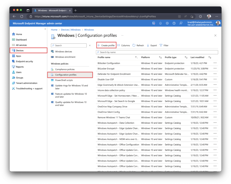Click the notifications bell icon

(160, 23)
